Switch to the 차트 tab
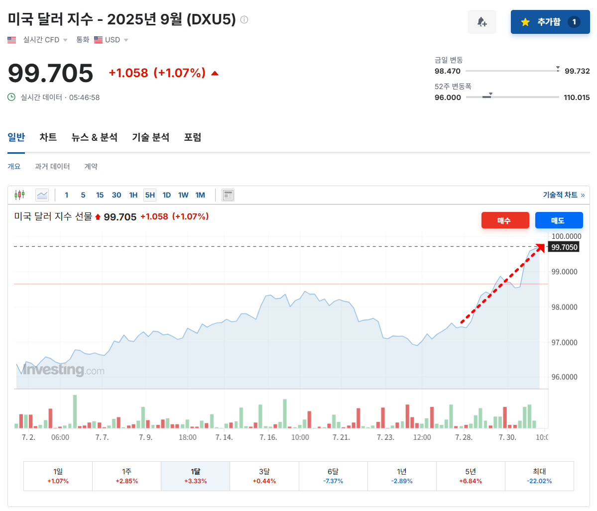597x511 pixels. 47,137
